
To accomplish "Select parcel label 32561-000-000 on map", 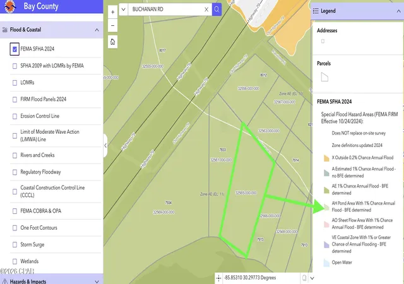I will pos(221,160).
